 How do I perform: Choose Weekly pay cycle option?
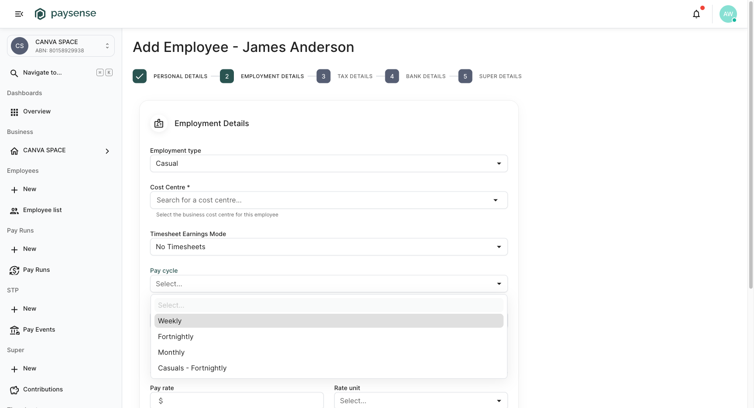pos(329,321)
